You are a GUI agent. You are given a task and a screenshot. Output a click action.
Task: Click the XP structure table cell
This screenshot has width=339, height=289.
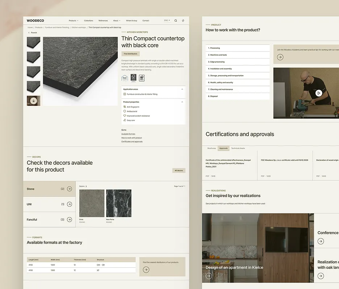point(98,270)
